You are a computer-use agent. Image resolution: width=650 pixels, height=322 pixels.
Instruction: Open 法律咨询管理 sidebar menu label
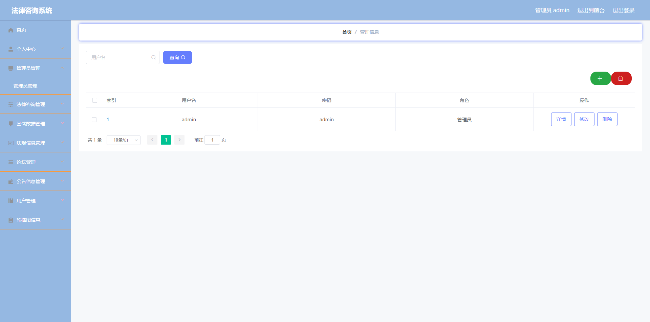coord(31,105)
